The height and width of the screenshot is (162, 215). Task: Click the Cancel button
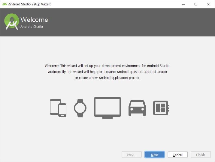177,155
